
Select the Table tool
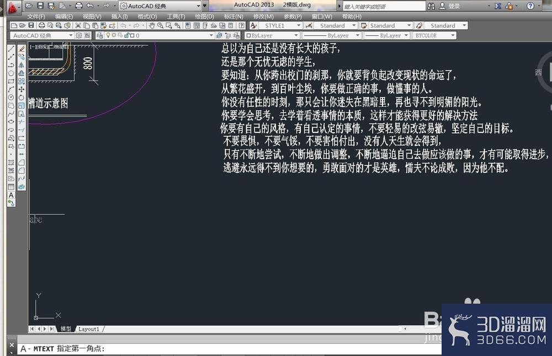[x=11, y=187]
